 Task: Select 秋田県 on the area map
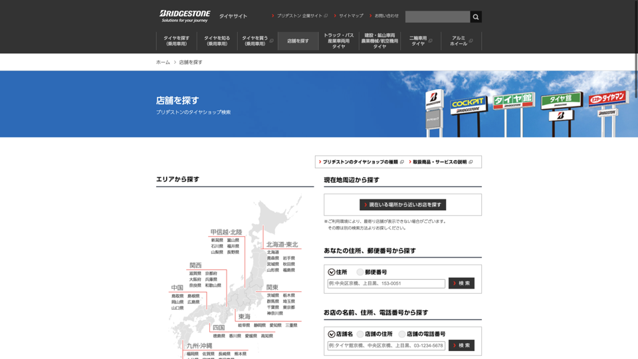[x=289, y=264]
